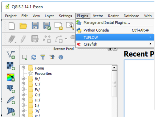This screenshot has width=158, height=118.
Task: Open the Vector menu
Action: click(98, 16)
